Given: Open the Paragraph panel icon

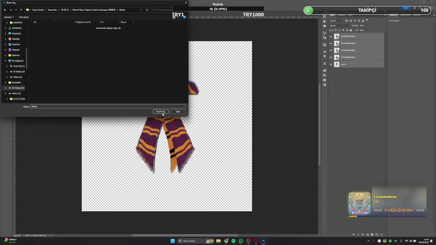Looking at the screenshot, I should (x=325, y=56).
